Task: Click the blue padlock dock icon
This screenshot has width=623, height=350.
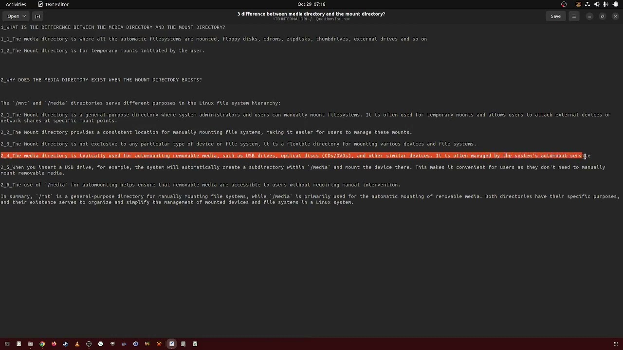Action: click(x=136, y=344)
